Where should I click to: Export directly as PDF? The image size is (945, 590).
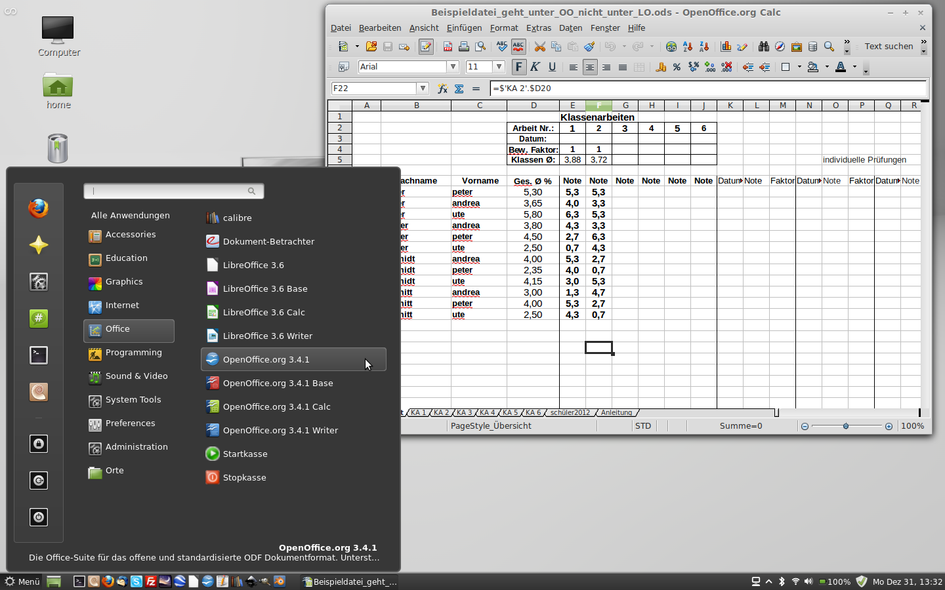click(448, 47)
